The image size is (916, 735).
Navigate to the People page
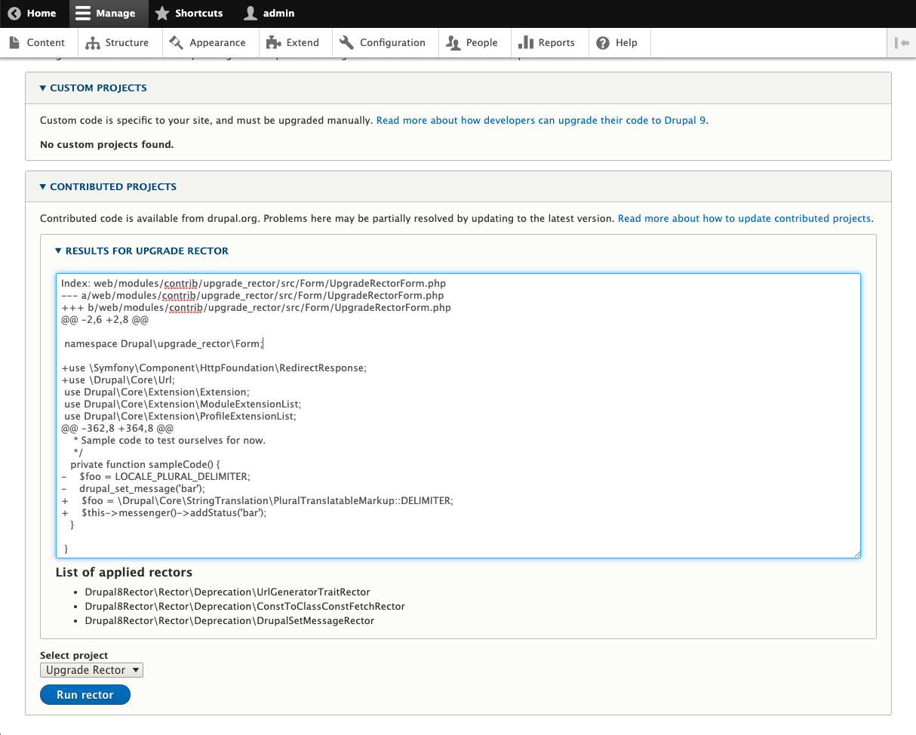pyautogui.click(x=472, y=43)
